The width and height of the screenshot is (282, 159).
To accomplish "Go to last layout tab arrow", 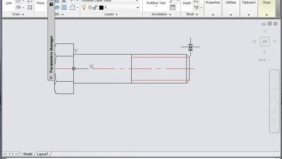I will click(18, 154).
